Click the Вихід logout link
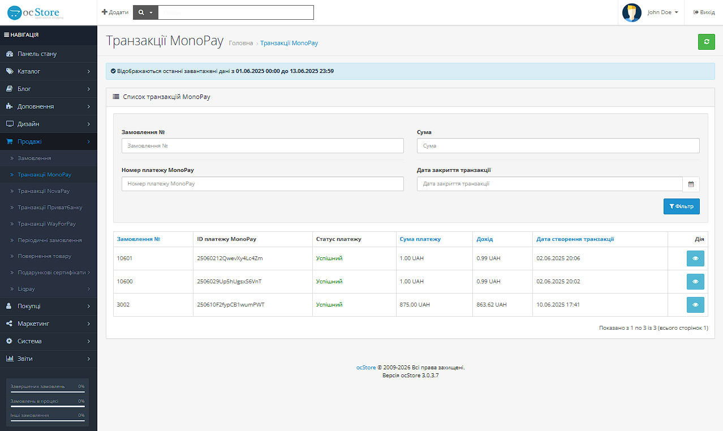This screenshot has height=431, width=723. click(x=704, y=12)
